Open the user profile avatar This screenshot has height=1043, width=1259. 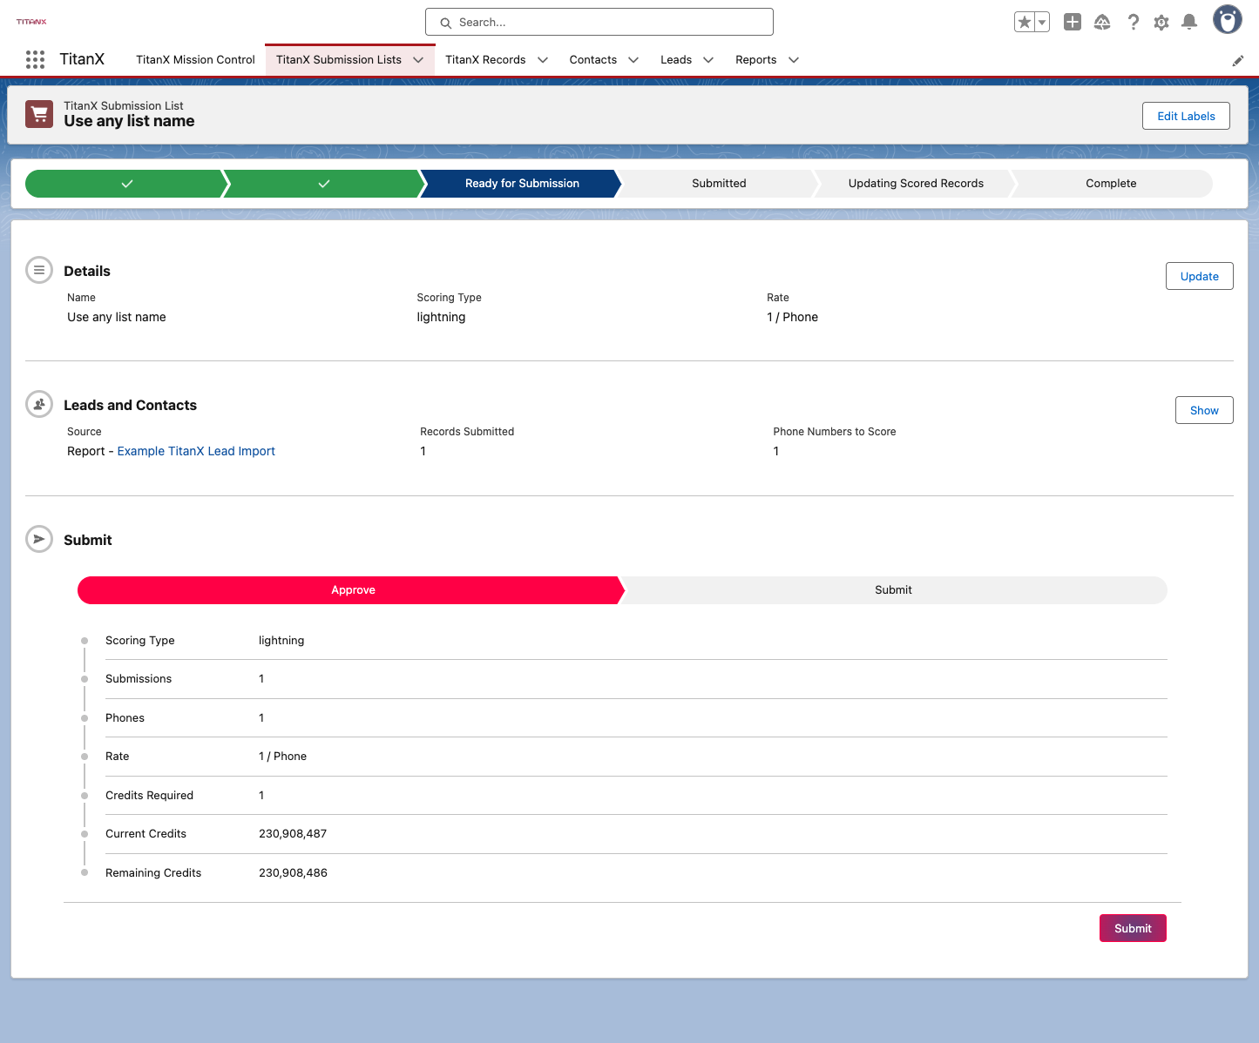[x=1228, y=19]
